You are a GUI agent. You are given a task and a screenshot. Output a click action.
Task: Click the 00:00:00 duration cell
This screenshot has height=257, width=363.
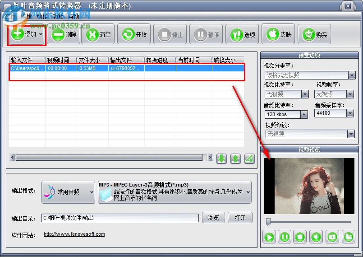(x=61, y=68)
